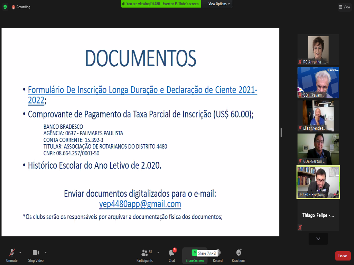Viewport: 354px width, 265px height.
Task: Open the Formulário De Inscrição link
Action: point(142,91)
